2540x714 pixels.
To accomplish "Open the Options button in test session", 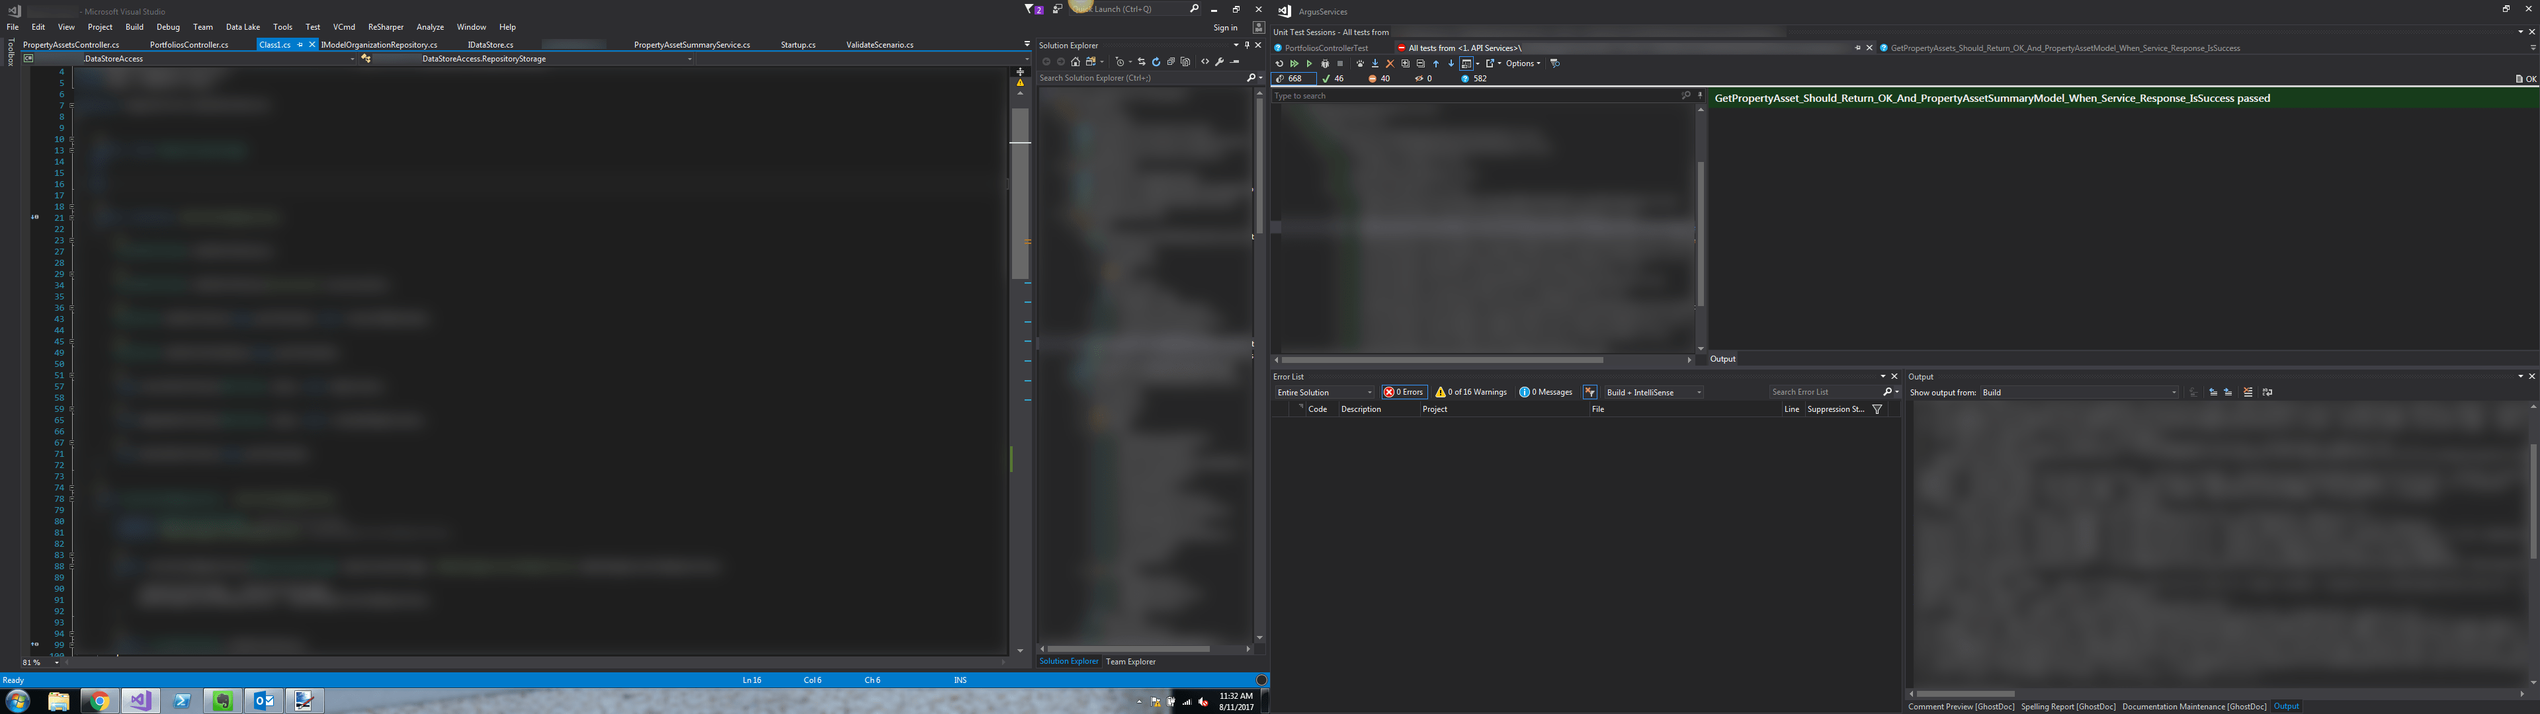I will click(x=1521, y=64).
